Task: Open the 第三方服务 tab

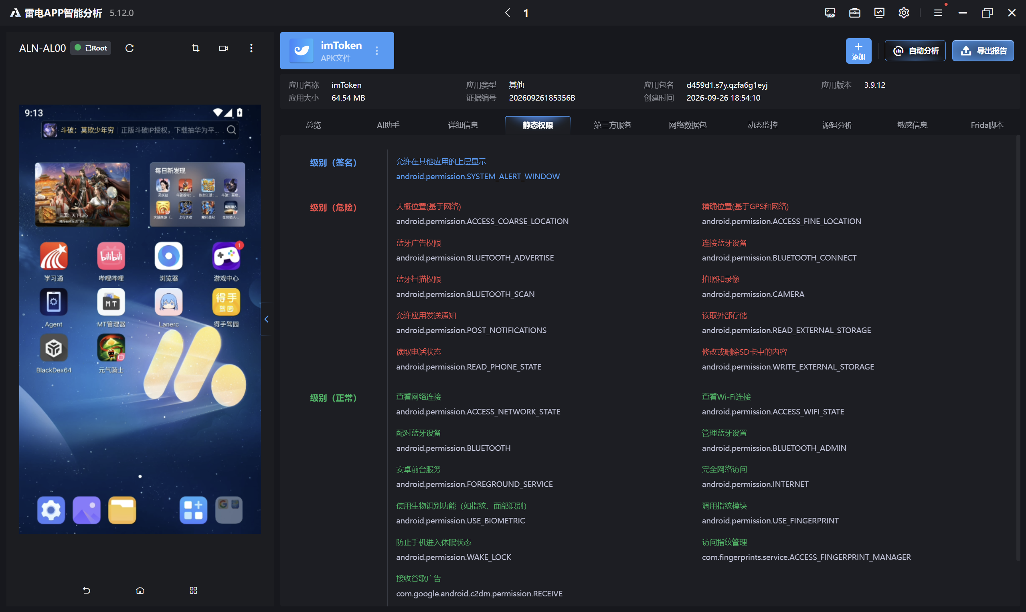Action: [x=612, y=125]
